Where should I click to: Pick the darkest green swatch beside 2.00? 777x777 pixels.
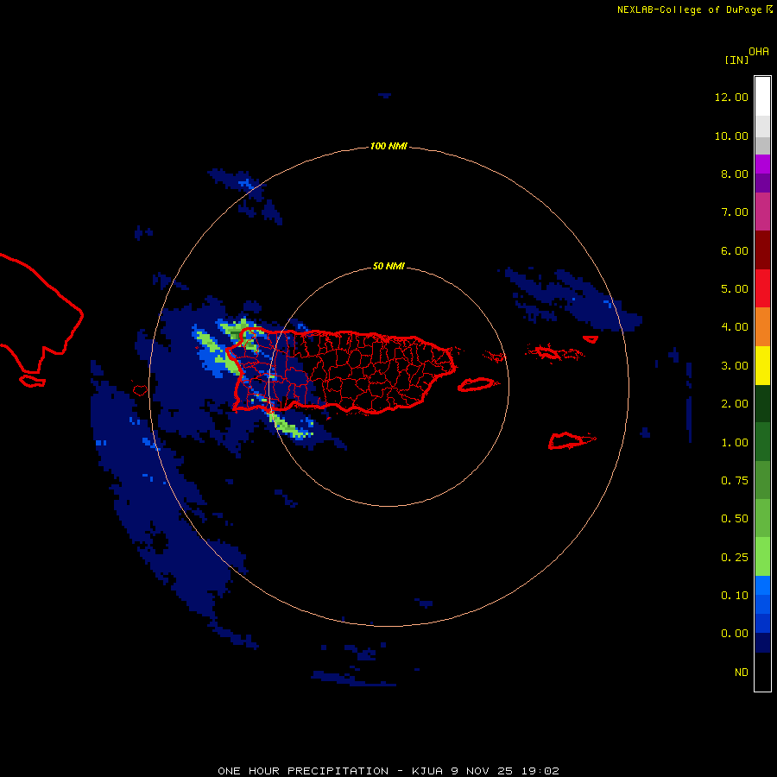[x=762, y=403]
